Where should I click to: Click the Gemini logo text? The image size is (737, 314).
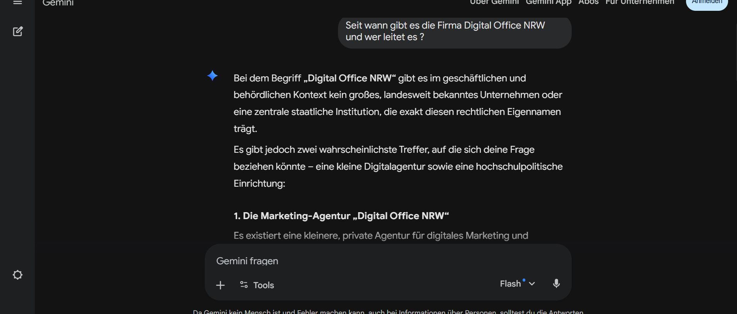[58, 3]
